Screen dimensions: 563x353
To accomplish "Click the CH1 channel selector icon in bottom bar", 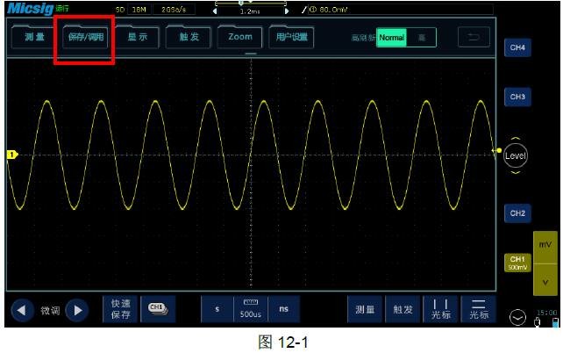I will click(157, 309).
